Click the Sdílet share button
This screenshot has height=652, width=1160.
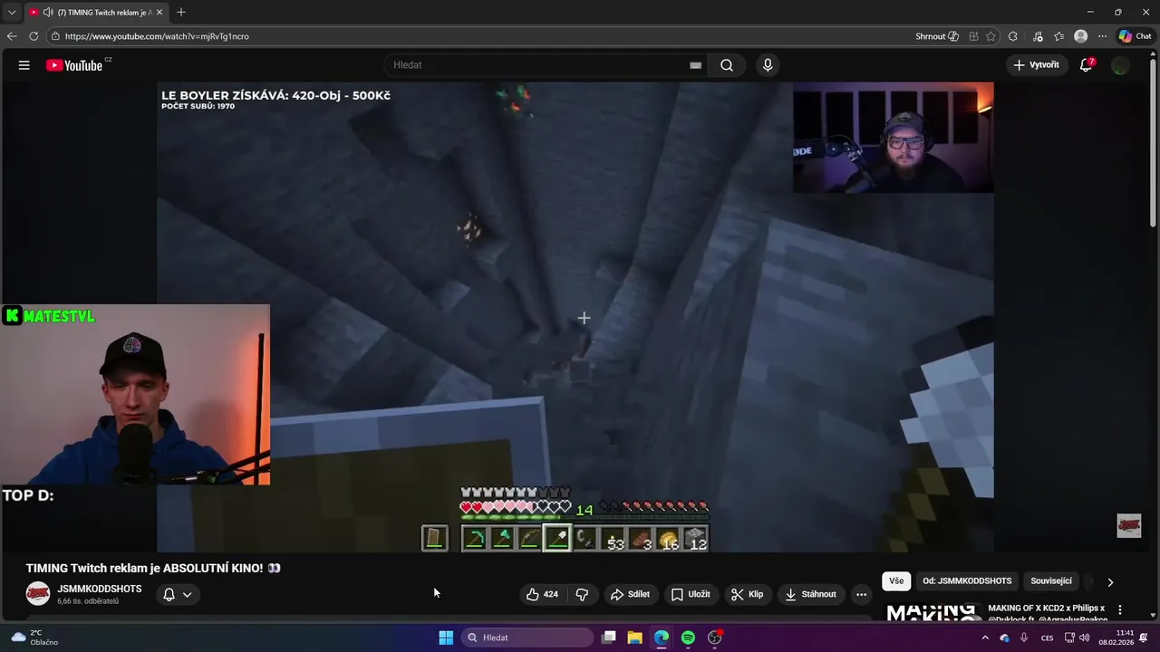pyautogui.click(x=630, y=594)
